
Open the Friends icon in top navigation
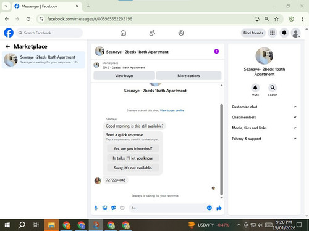pyautogui.click(x=152, y=33)
